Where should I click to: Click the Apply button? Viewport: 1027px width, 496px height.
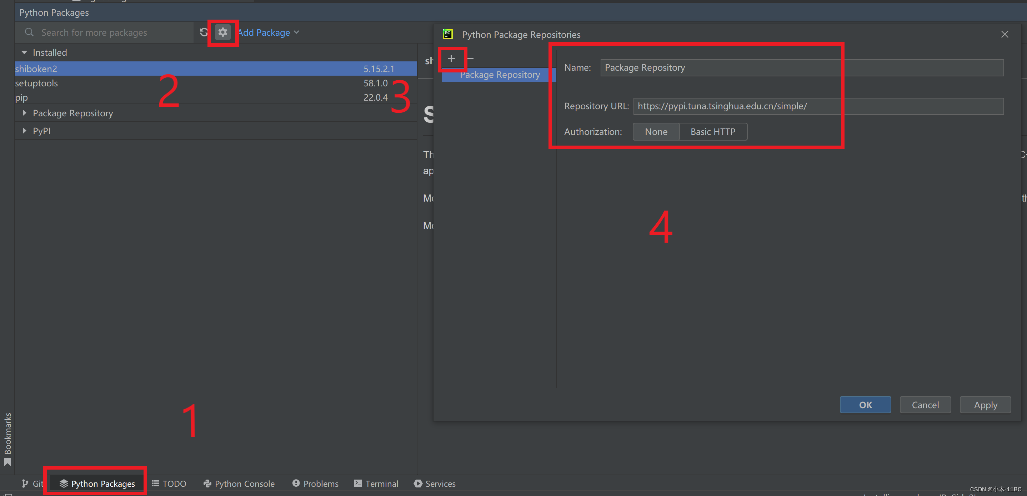click(985, 405)
